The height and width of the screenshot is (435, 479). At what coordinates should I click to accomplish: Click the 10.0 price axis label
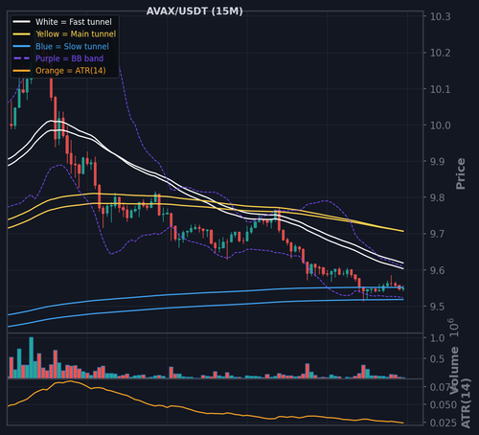click(x=440, y=126)
